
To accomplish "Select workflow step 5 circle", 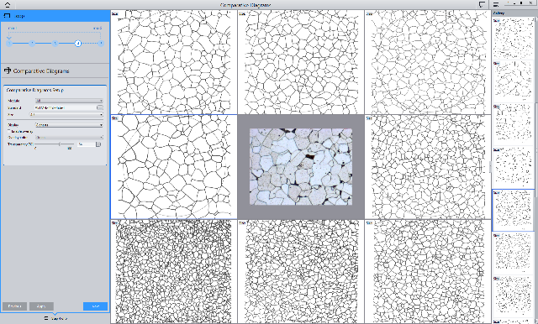I will (101, 43).
